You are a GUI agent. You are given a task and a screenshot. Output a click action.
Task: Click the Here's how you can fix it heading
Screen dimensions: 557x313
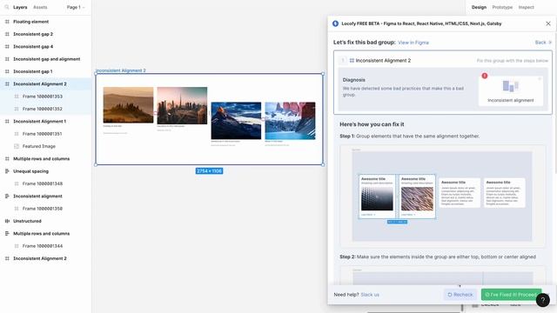pos(372,124)
